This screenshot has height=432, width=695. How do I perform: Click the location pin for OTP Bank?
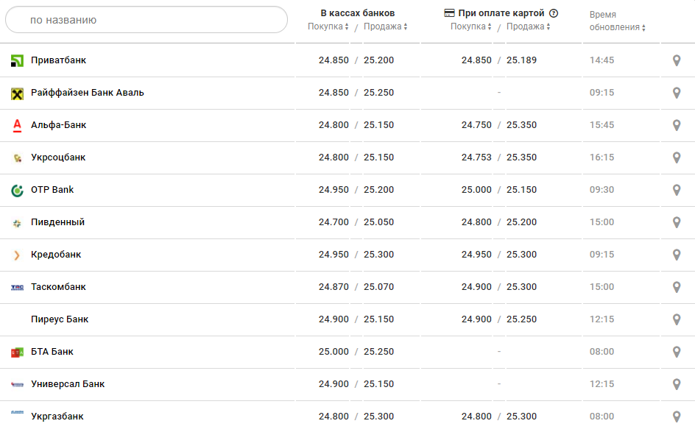(677, 190)
